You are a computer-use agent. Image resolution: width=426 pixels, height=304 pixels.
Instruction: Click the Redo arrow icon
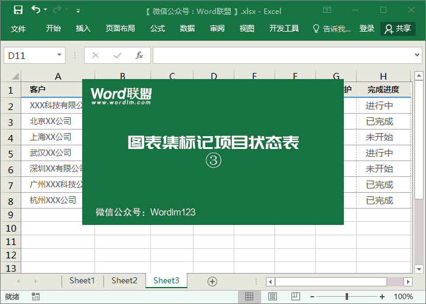(x=57, y=10)
